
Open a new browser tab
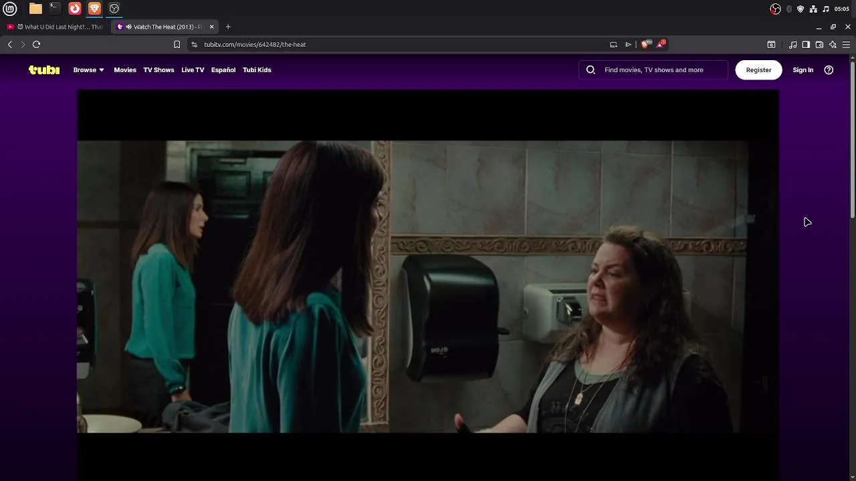click(228, 27)
